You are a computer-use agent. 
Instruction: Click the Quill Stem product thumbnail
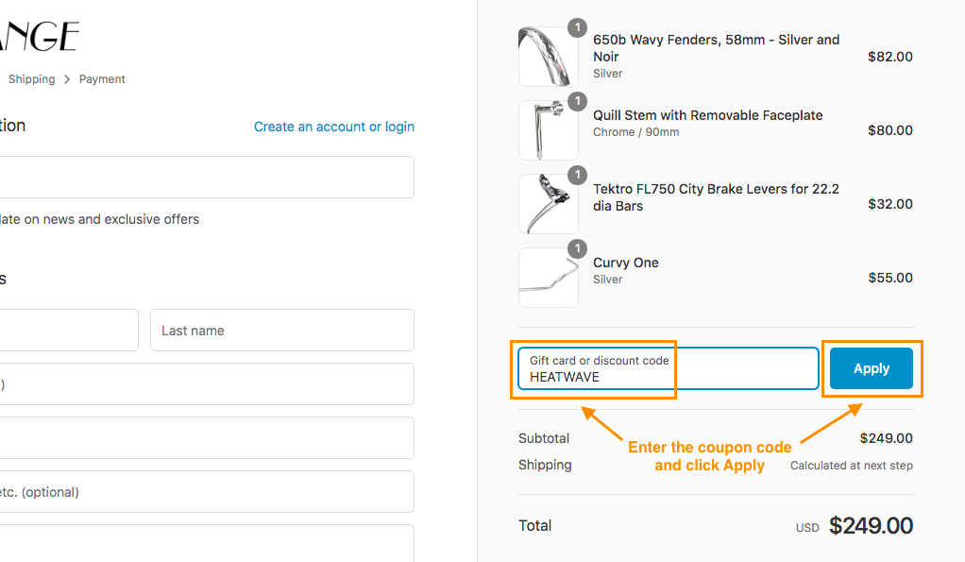tap(548, 130)
